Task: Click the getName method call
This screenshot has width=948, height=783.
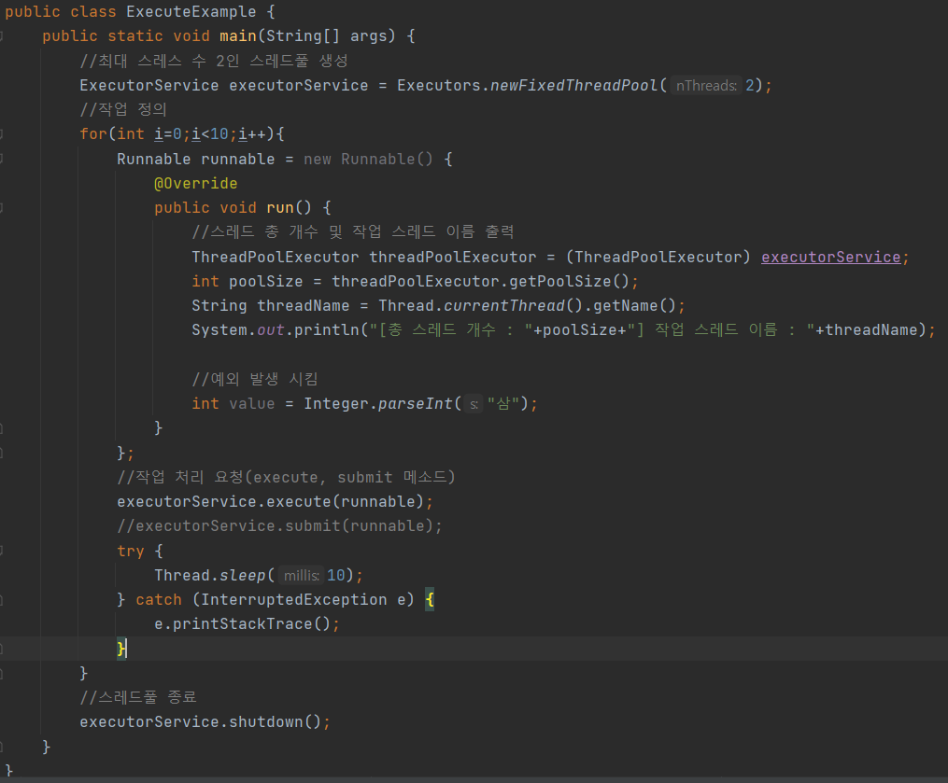Action: coord(626,305)
